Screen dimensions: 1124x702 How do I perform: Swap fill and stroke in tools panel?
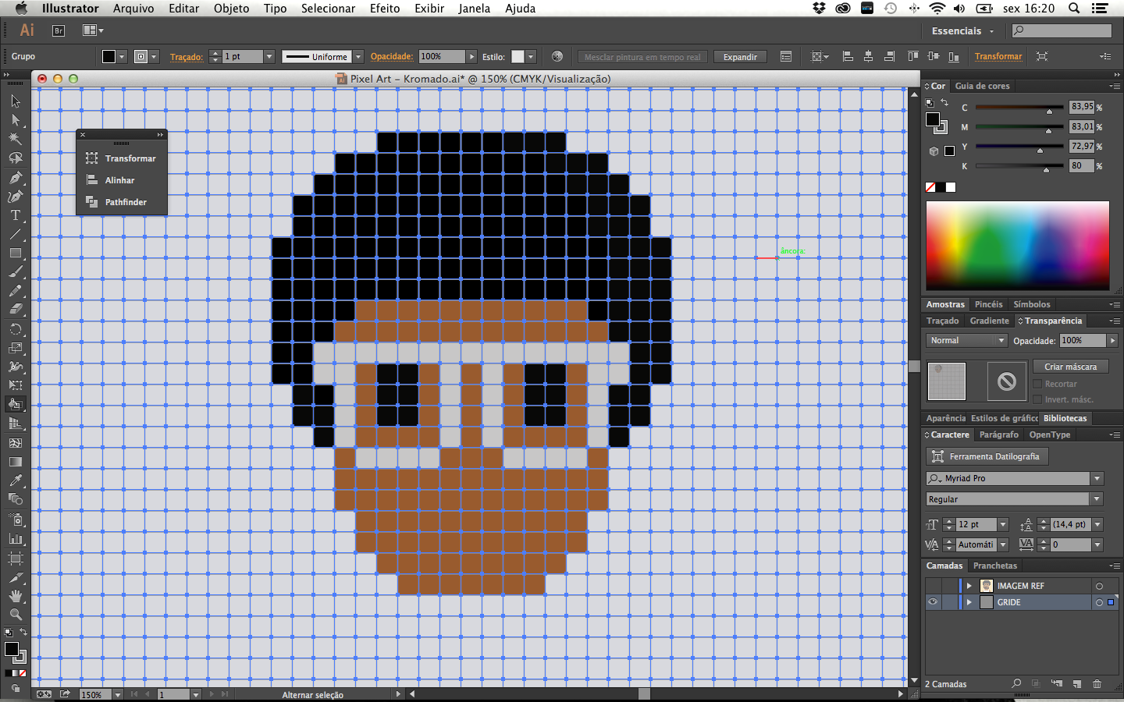pos(23,632)
